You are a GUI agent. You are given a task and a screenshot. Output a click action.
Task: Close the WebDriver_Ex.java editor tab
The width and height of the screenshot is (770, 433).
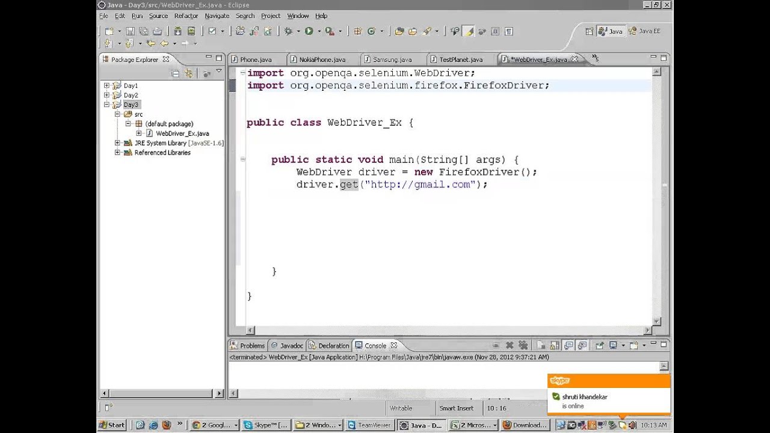pyautogui.click(x=574, y=59)
